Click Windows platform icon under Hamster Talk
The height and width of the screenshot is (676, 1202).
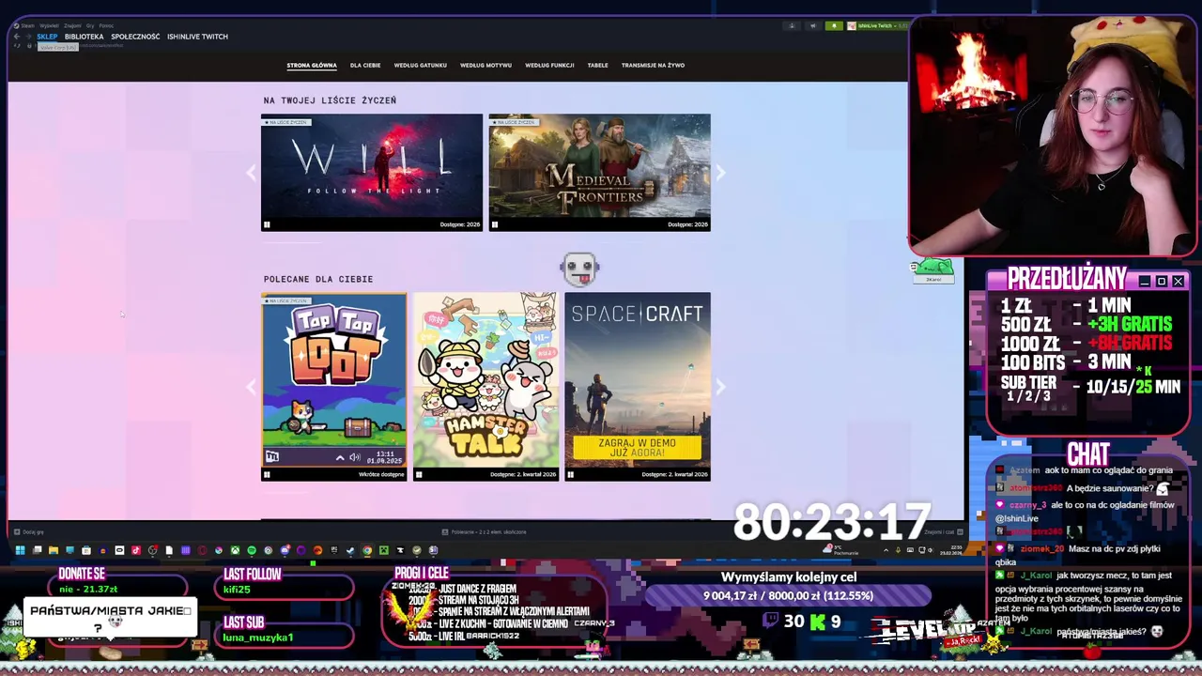(419, 474)
